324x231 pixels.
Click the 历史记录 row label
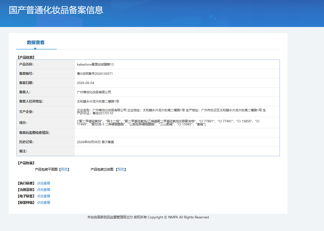click(x=26, y=142)
